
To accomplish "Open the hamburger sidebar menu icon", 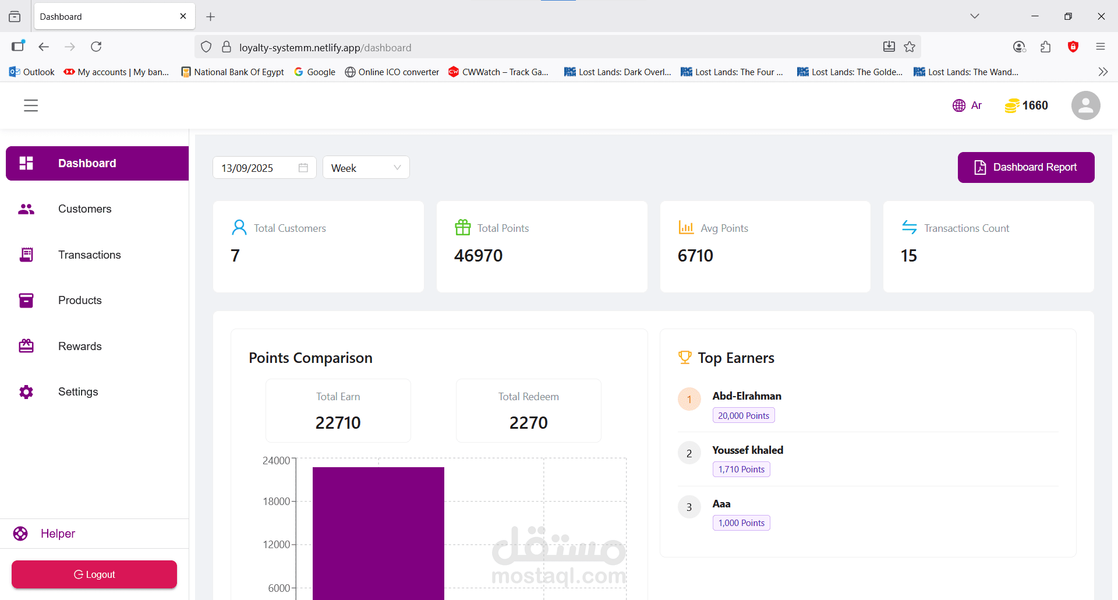I will 31,105.
